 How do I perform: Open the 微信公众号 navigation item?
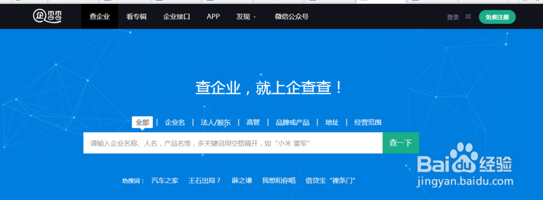292,17
